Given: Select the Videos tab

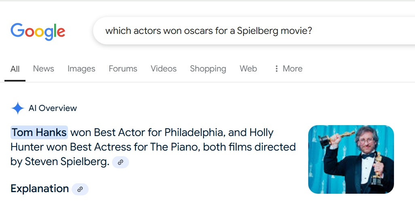Looking at the screenshot, I should [x=163, y=69].
